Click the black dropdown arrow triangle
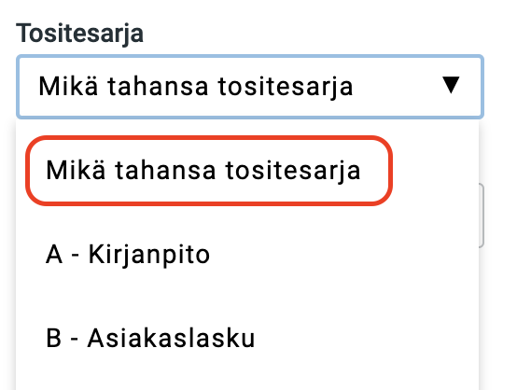 click(x=451, y=85)
